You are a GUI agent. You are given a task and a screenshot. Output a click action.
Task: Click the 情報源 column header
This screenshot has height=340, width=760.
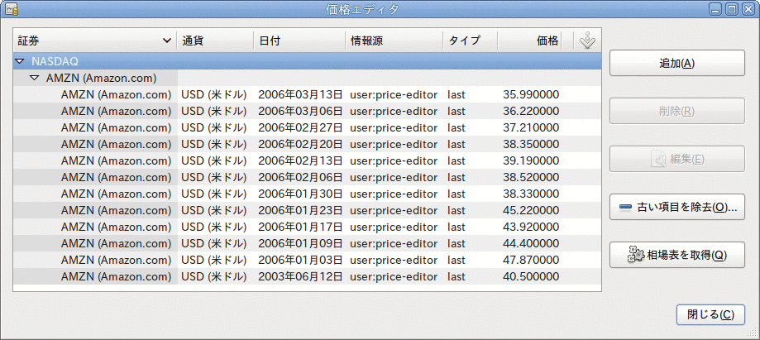[x=394, y=41]
